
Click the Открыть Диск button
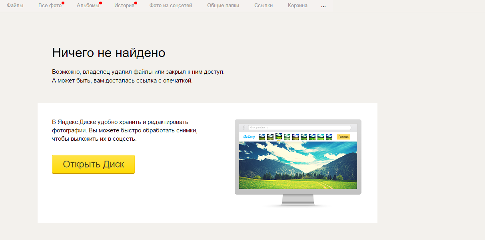(93, 164)
